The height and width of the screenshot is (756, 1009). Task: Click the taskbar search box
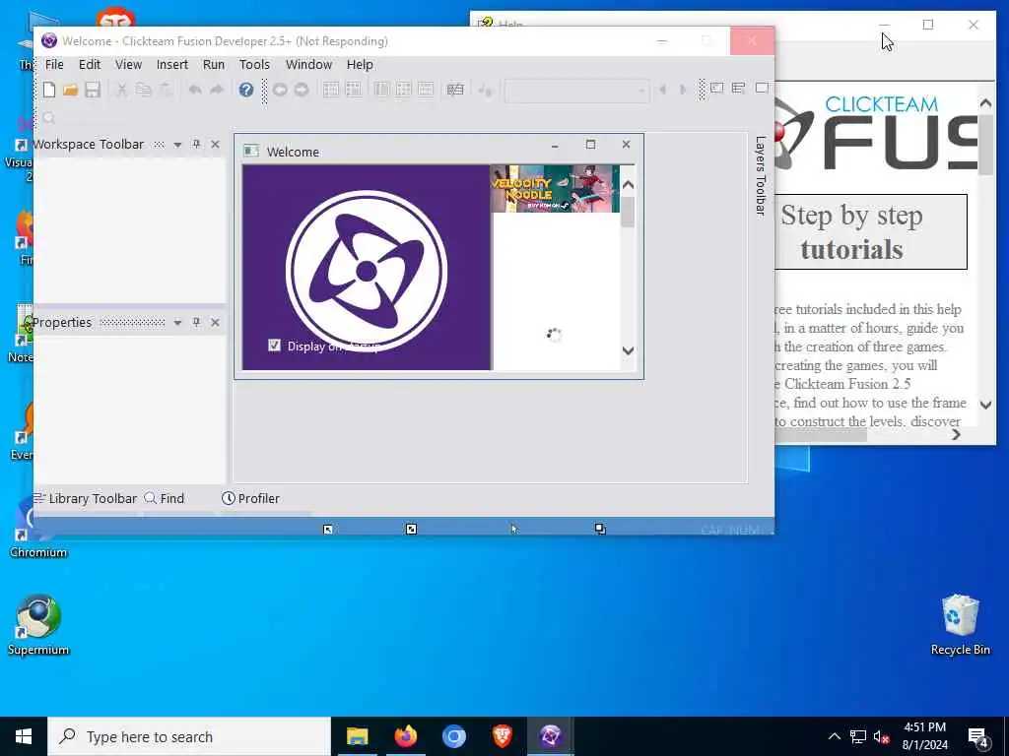[189, 736]
